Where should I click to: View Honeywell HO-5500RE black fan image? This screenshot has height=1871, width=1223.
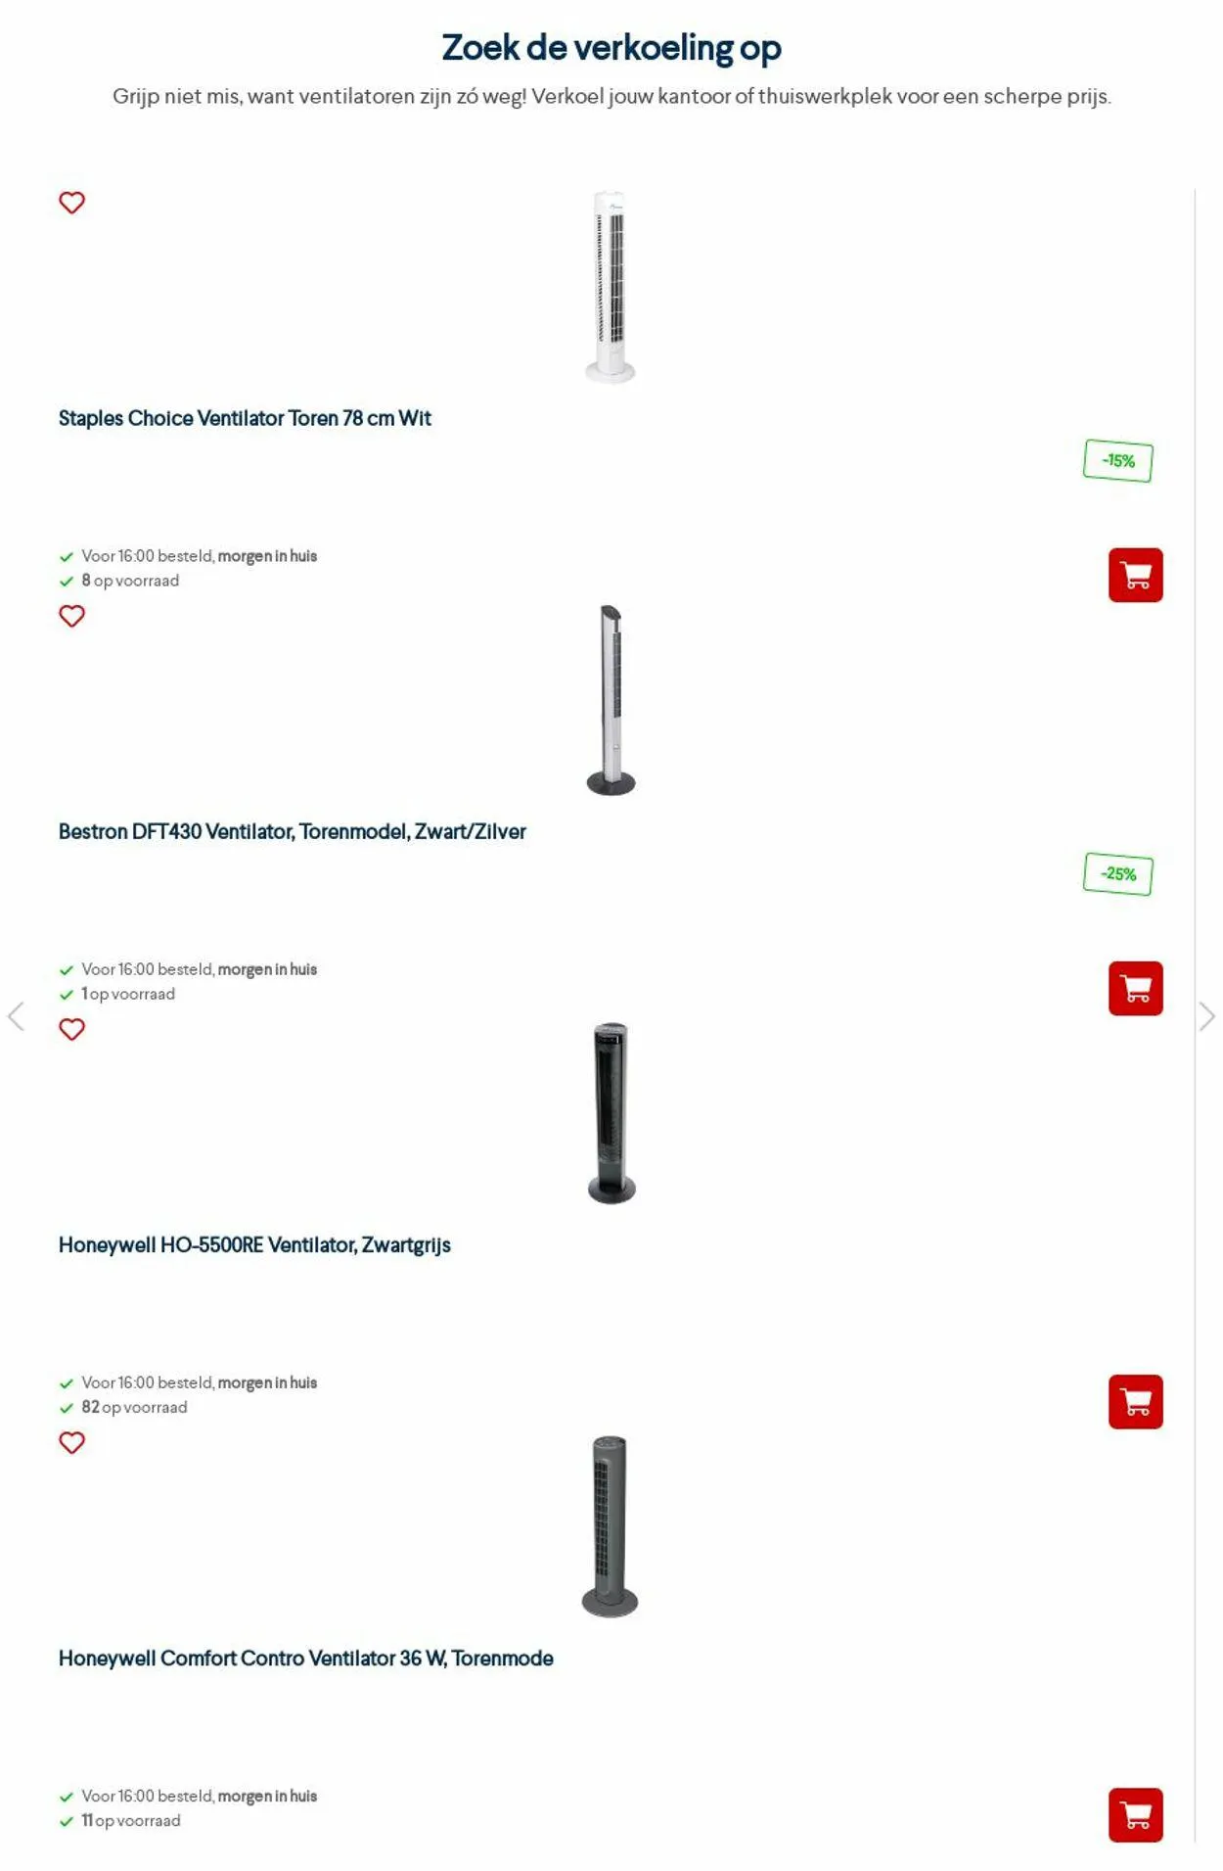[611, 1113]
